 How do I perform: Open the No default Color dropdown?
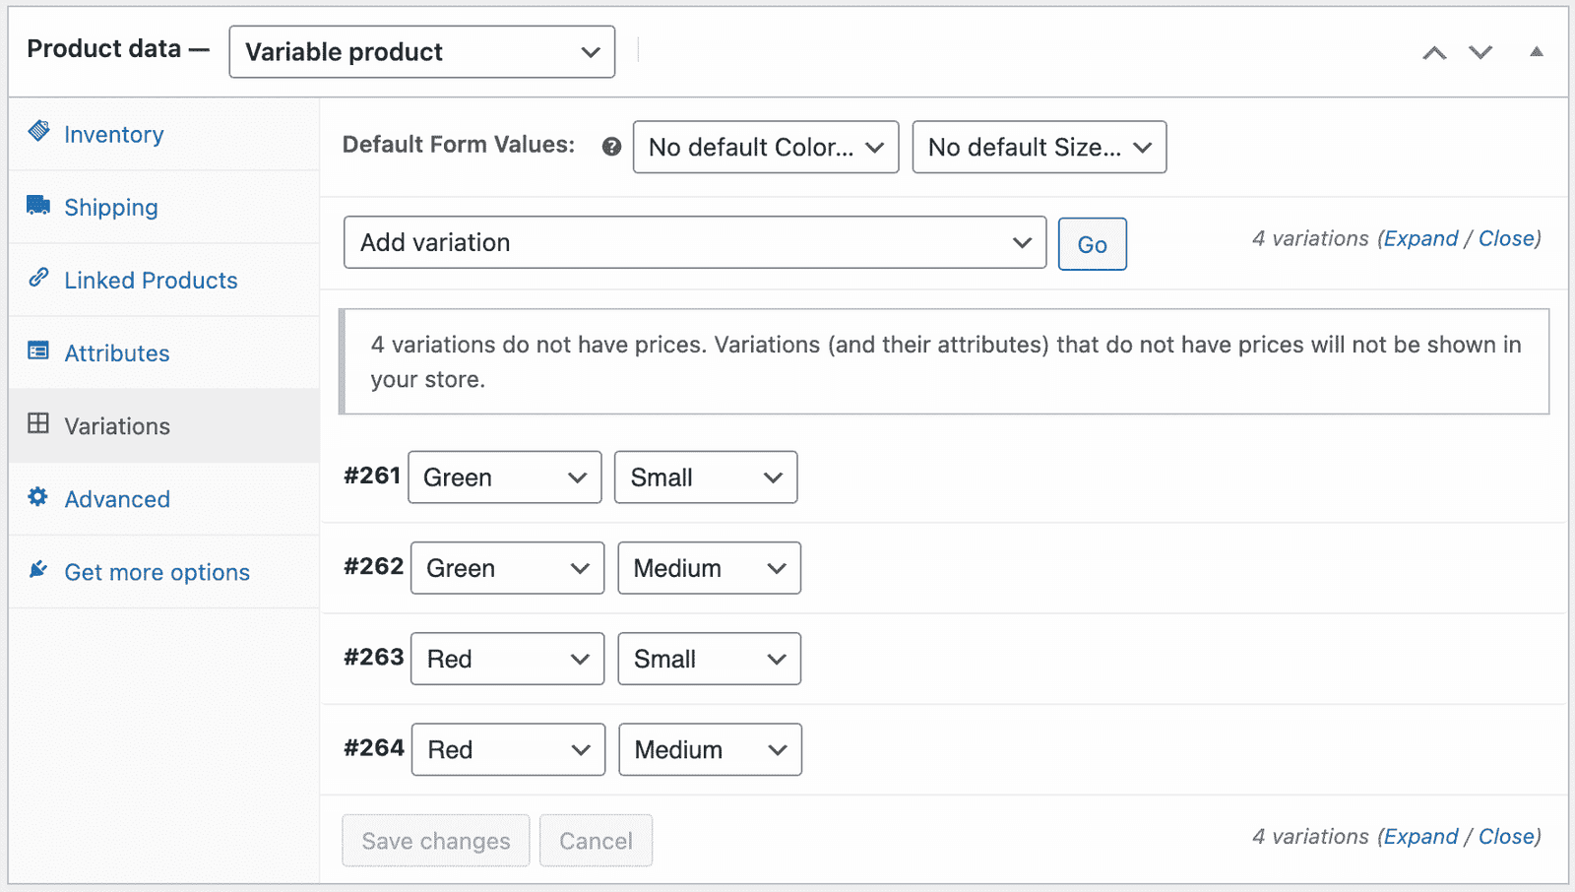(766, 147)
